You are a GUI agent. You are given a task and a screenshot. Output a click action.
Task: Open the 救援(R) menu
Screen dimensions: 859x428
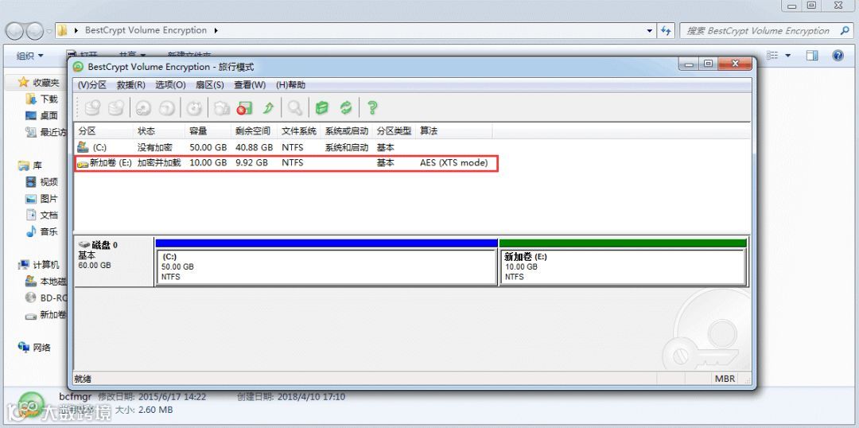click(131, 85)
